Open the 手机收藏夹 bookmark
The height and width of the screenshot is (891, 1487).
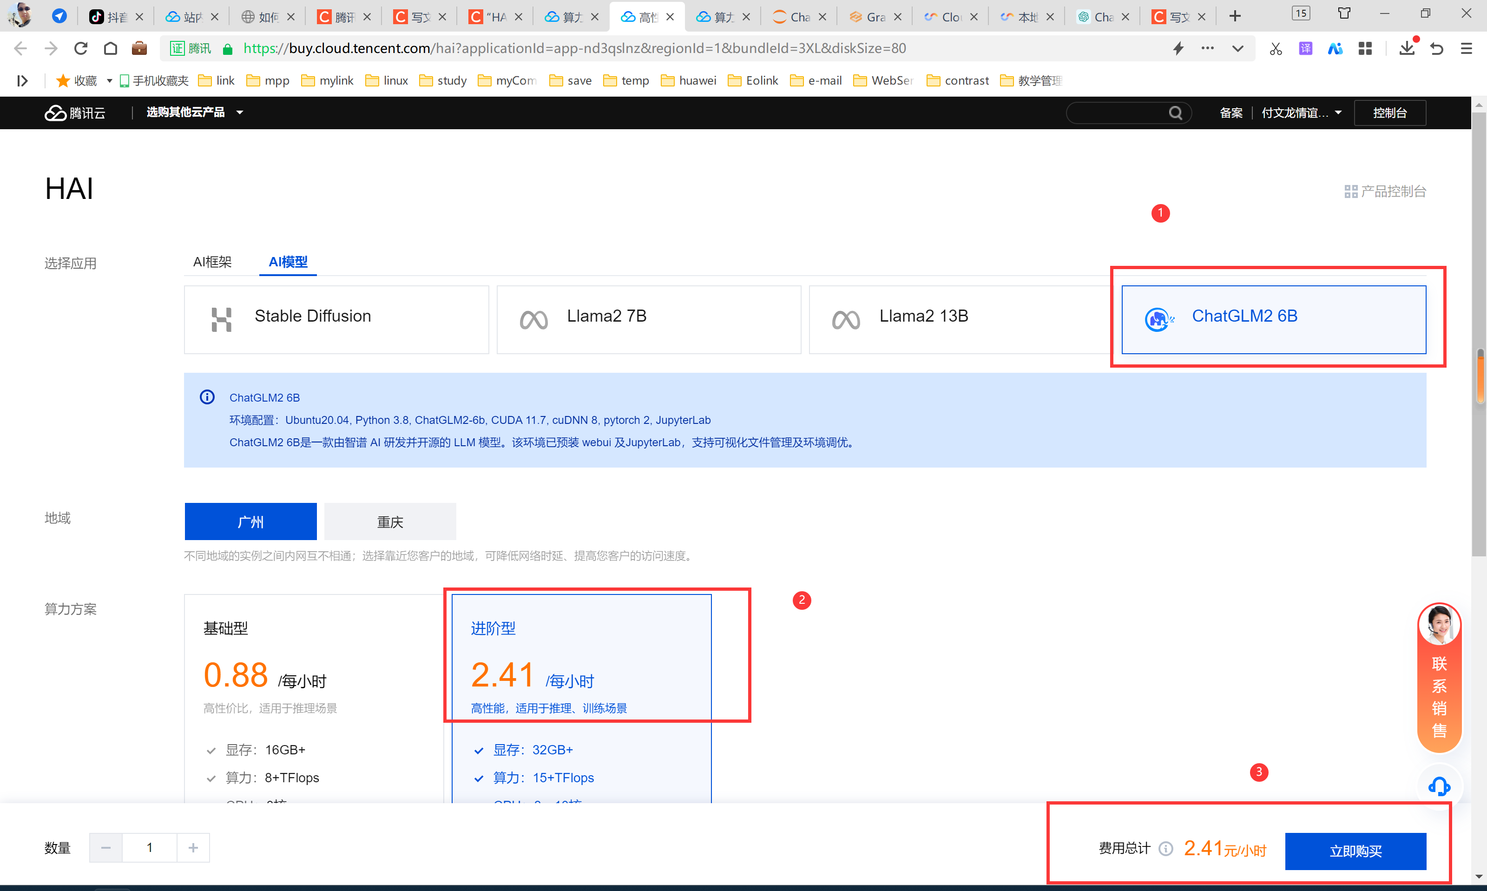pos(154,81)
